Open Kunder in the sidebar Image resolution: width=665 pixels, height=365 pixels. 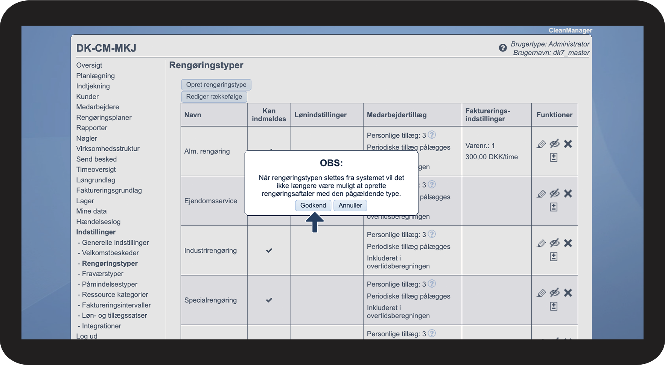click(87, 97)
